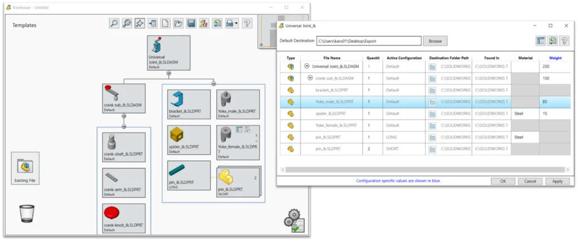The image size is (578, 241).
Task: Select the crank sub_&.SLDASM node
Action: point(124,98)
